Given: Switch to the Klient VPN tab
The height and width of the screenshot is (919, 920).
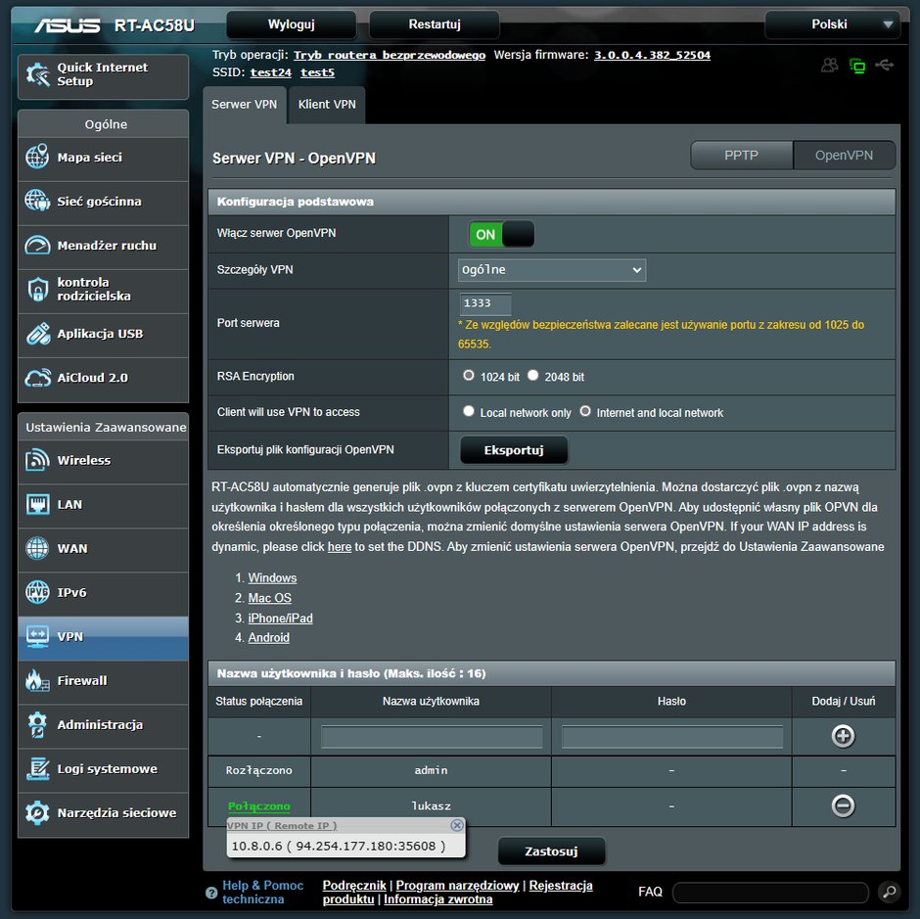Looking at the screenshot, I should pos(327,105).
